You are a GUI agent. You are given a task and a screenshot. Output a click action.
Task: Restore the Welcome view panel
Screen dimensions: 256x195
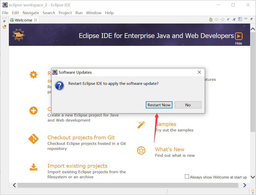pyautogui.click(x=251, y=19)
